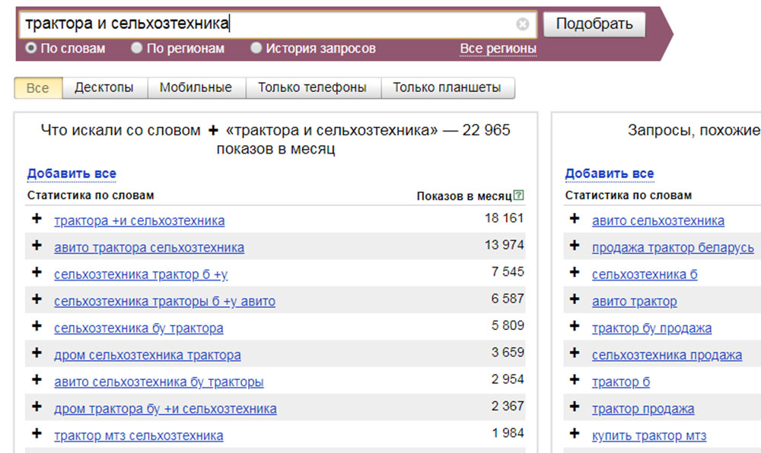The height and width of the screenshot is (453, 761).
Task: Open the "Только планшеты" tab
Action: tap(449, 87)
